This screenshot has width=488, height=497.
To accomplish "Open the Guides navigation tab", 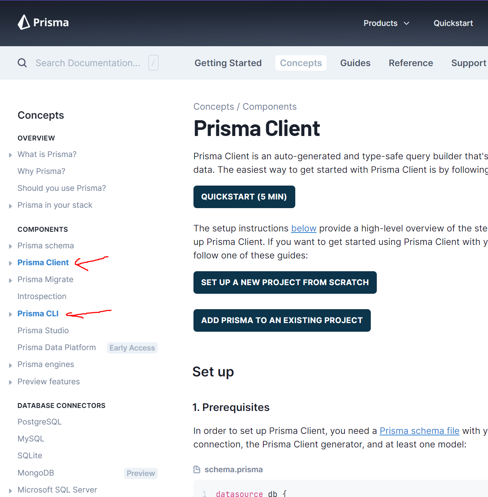I will click(355, 63).
